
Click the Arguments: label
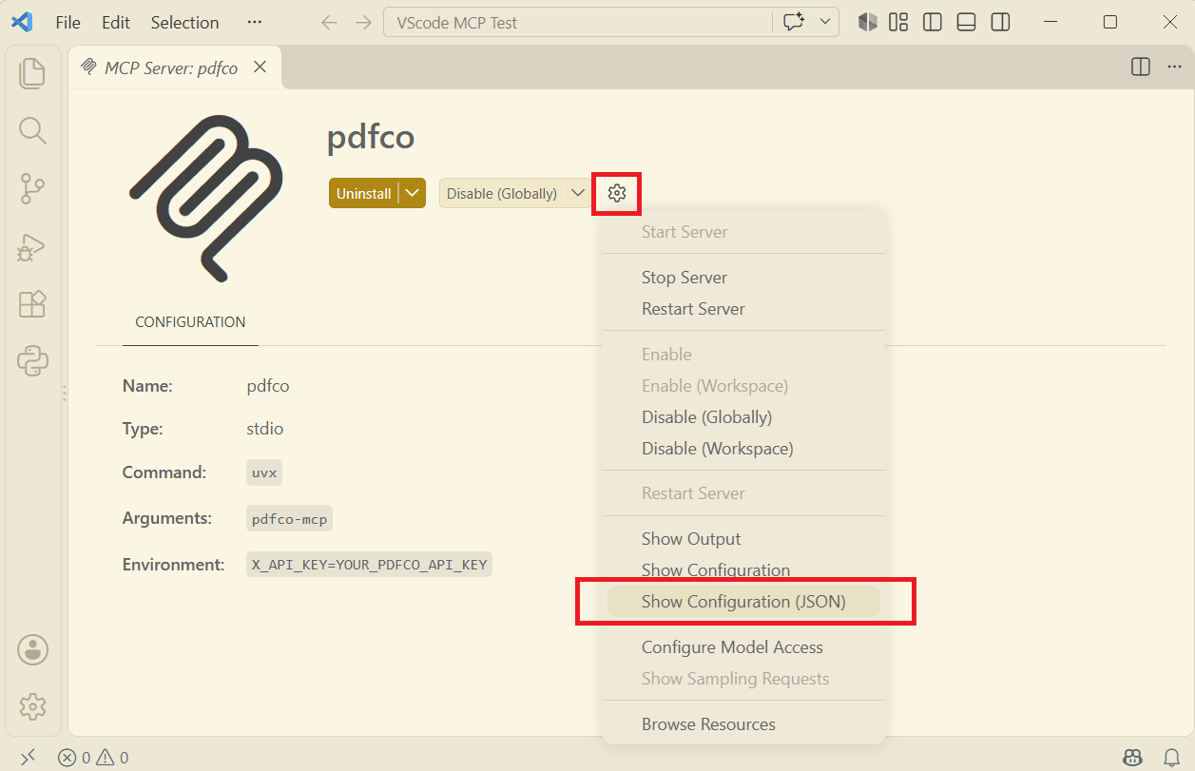coord(166,518)
